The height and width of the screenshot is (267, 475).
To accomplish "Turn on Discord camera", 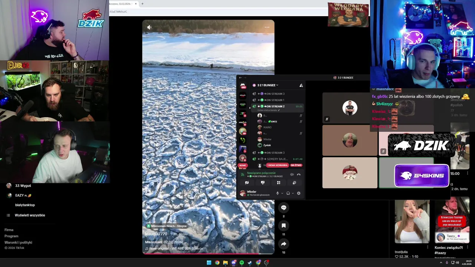I will pyautogui.click(x=247, y=183).
